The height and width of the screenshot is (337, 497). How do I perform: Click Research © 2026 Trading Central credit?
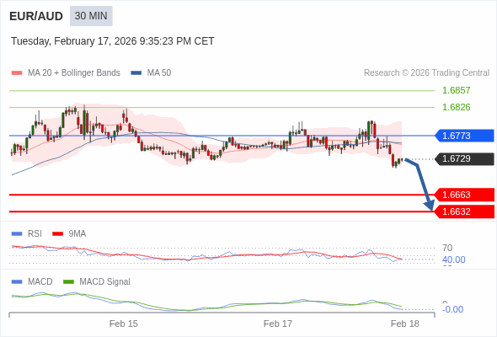tap(426, 73)
